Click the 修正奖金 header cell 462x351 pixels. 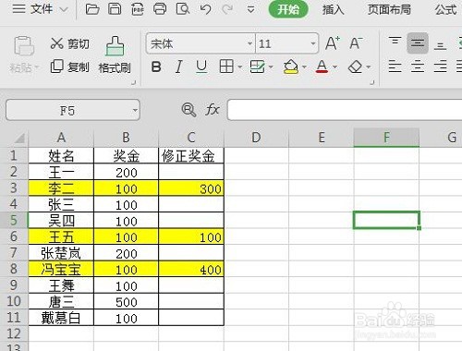coord(191,156)
